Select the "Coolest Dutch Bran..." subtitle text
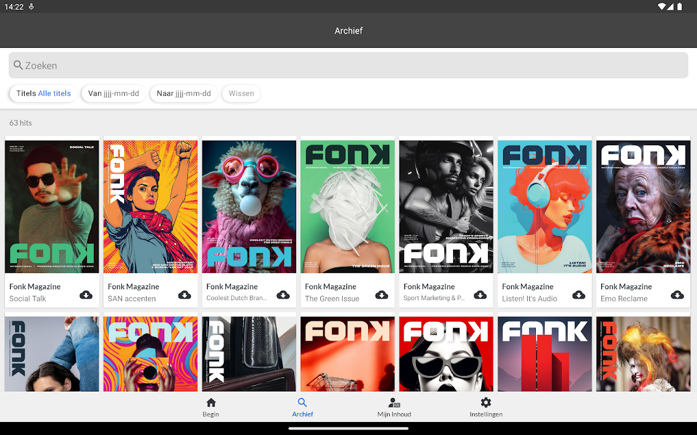 coord(237,298)
